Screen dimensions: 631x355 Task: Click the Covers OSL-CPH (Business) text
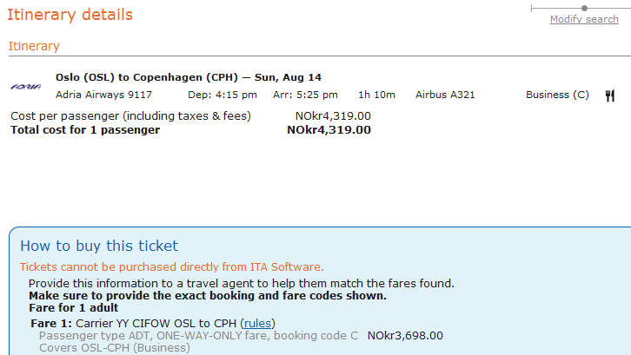coord(115,347)
